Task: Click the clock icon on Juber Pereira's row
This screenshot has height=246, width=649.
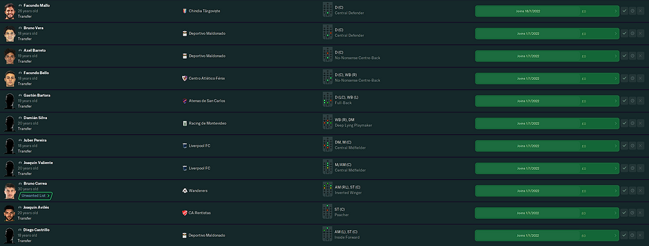Action: coord(632,145)
